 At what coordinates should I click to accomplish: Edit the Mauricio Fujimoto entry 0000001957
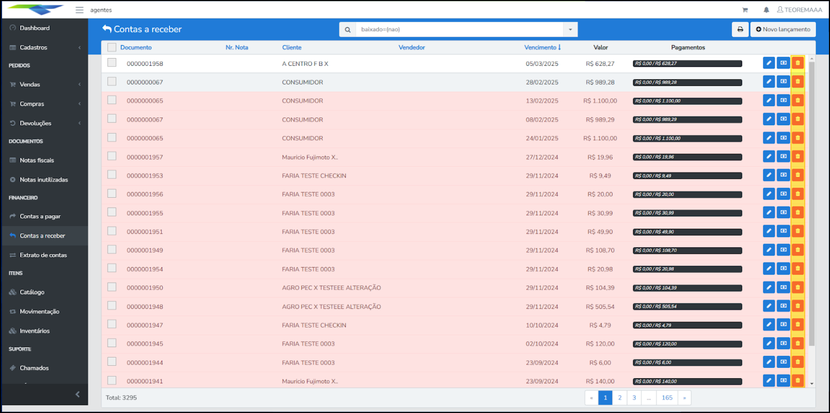[769, 156]
